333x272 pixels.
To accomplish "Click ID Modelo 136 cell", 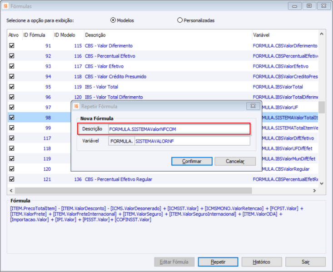I will pyautogui.click(x=78, y=179).
